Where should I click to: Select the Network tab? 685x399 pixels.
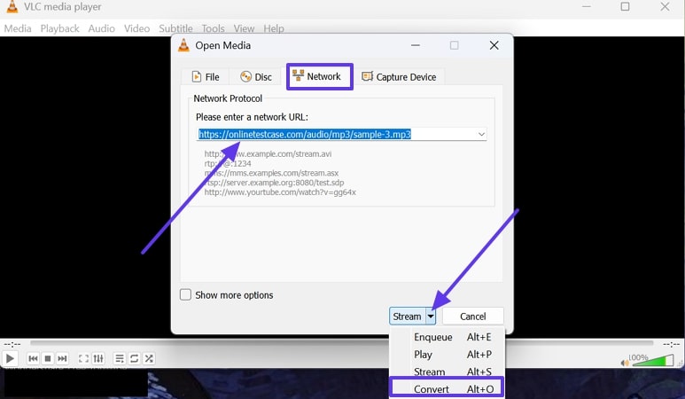[x=320, y=76]
